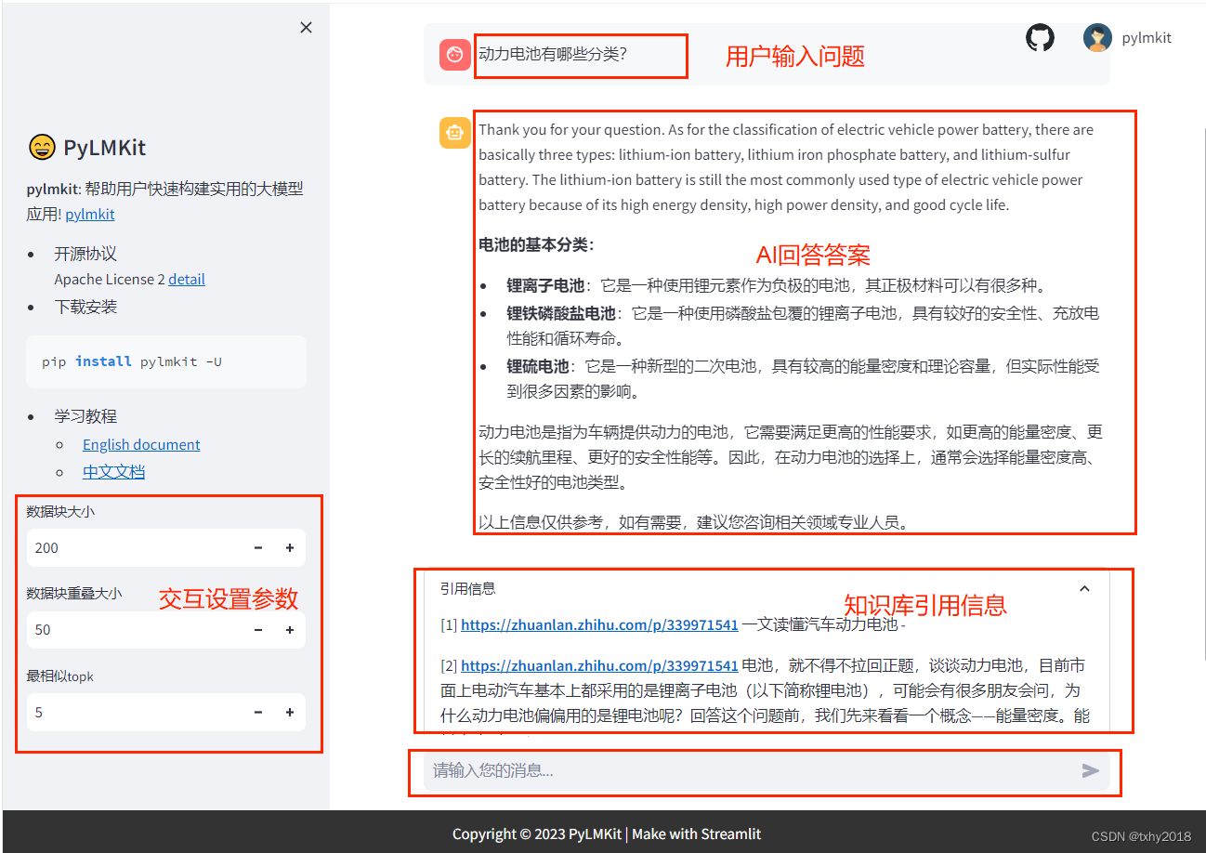Click the 电池的基本分类 heading
The image size is (1206, 853).
click(x=536, y=245)
